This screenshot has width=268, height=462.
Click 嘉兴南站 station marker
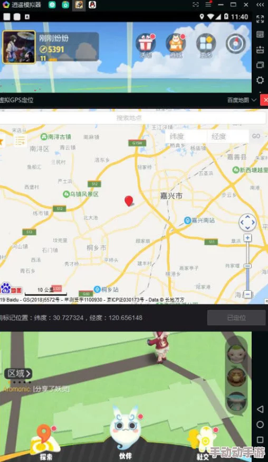point(199,220)
